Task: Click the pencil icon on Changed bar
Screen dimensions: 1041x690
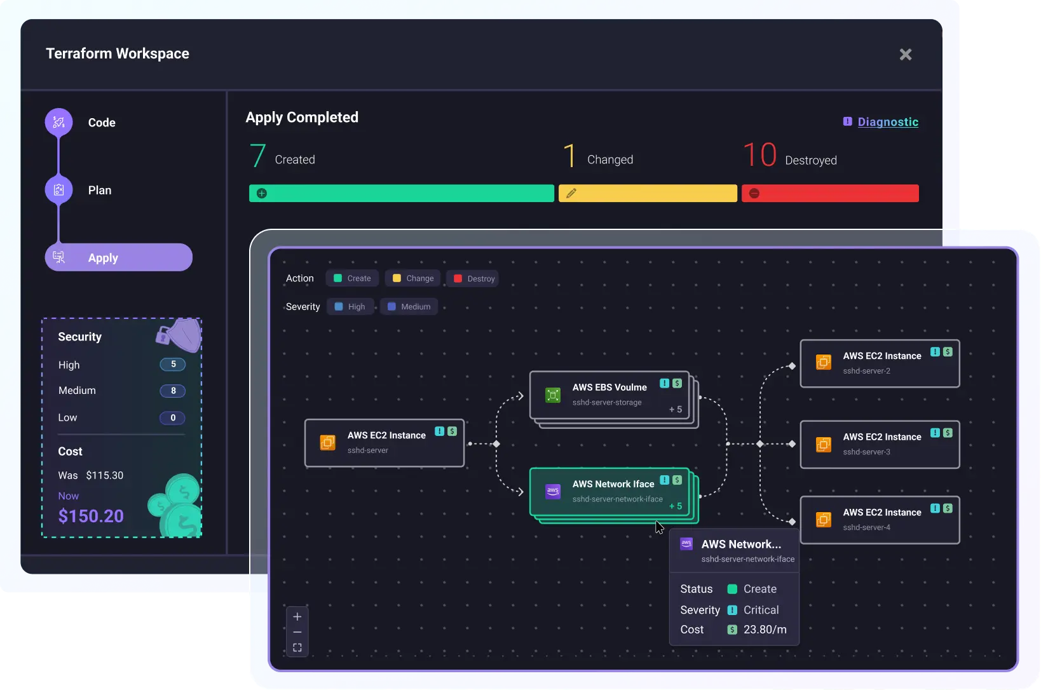Action: 571,193
